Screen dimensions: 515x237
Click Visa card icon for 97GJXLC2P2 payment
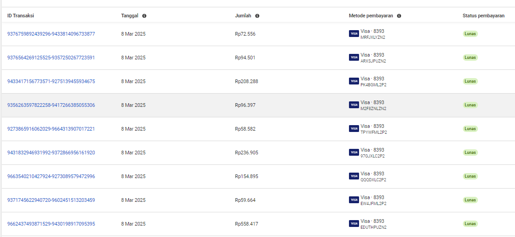click(x=354, y=153)
